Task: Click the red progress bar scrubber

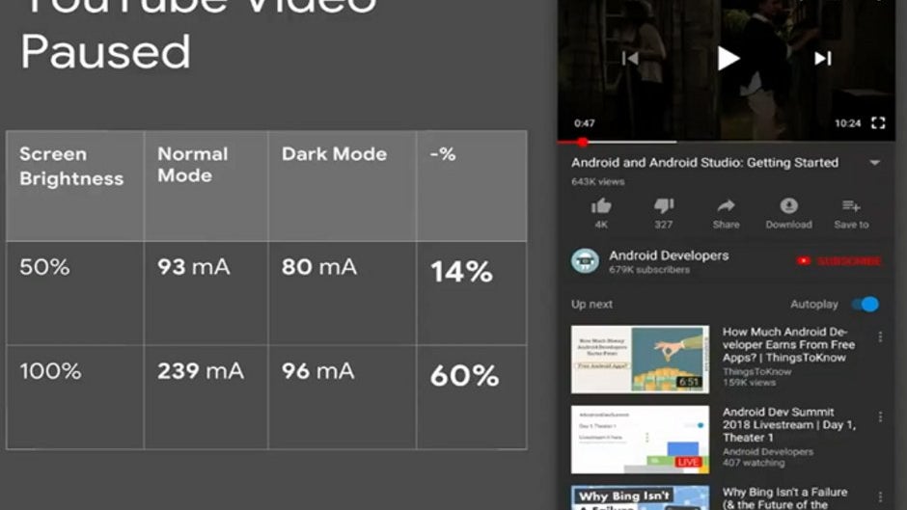Action: (x=583, y=142)
